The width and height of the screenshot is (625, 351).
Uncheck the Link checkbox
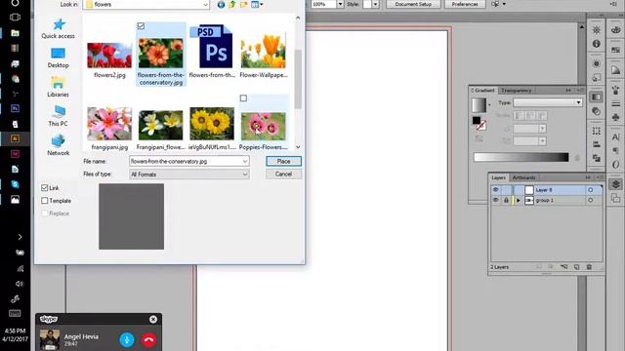(45, 188)
